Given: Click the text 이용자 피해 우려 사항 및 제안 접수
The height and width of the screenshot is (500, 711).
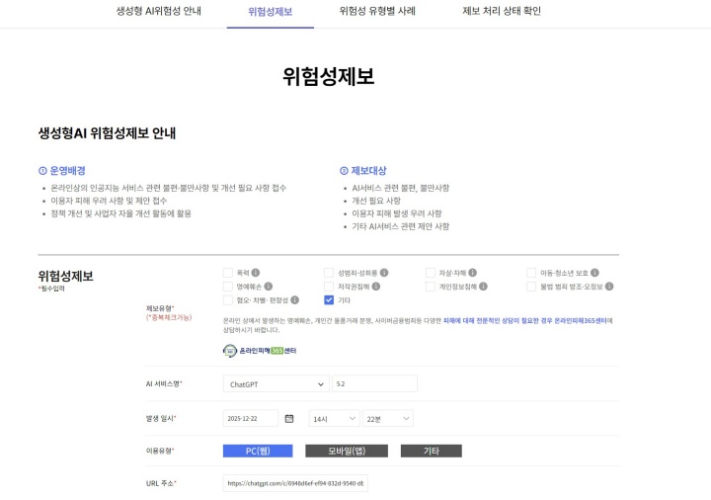Looking at the screenshot, I should [109, 201].
